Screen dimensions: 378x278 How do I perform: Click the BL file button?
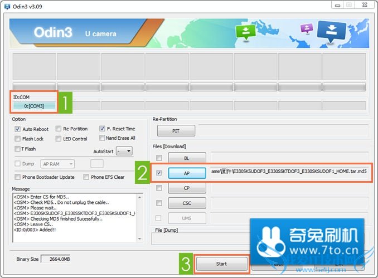click(187, 158)
